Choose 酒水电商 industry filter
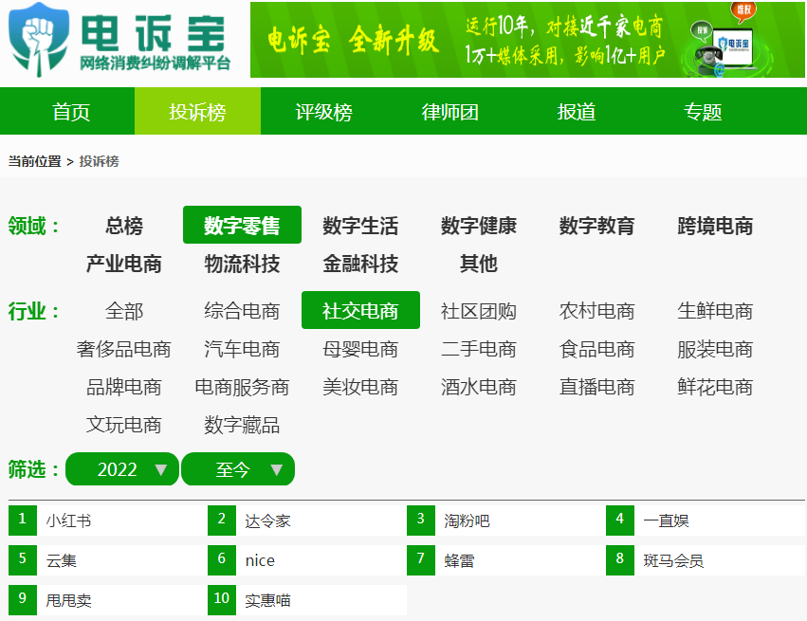807x621 pixels. click(479, 387)
